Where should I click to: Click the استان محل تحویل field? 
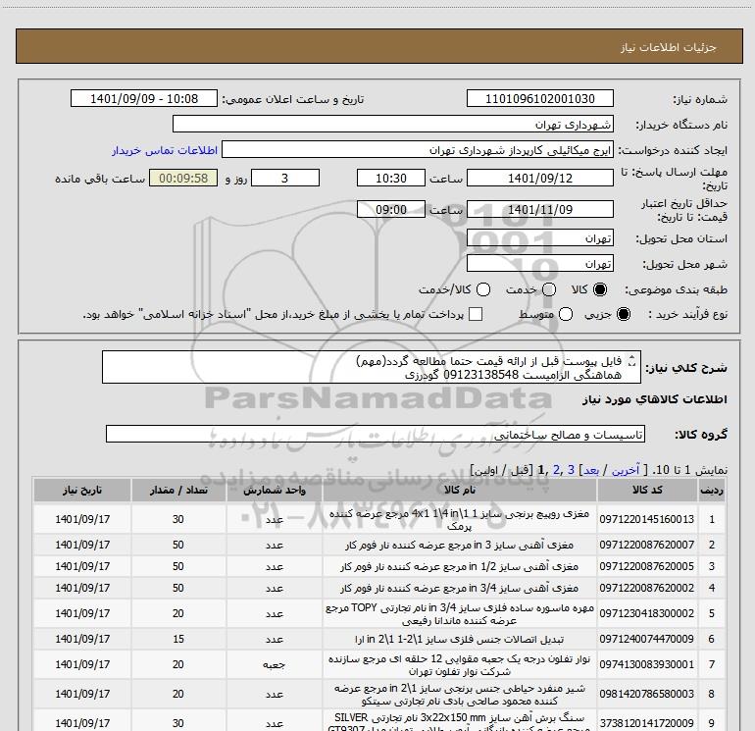click(539, 238)
